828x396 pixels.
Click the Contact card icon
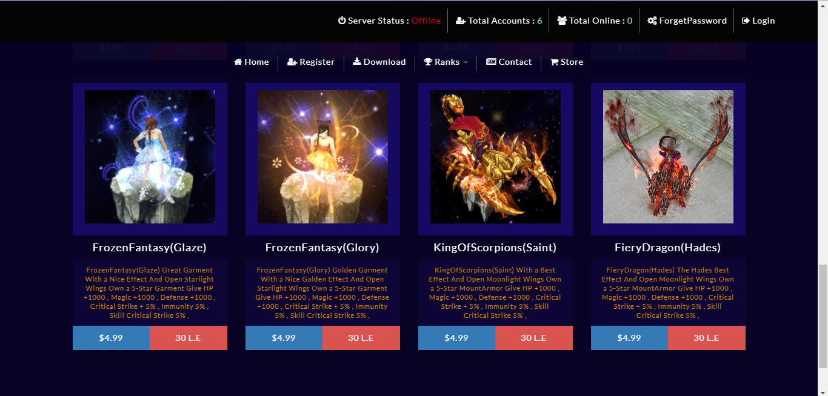pos(491,62)
